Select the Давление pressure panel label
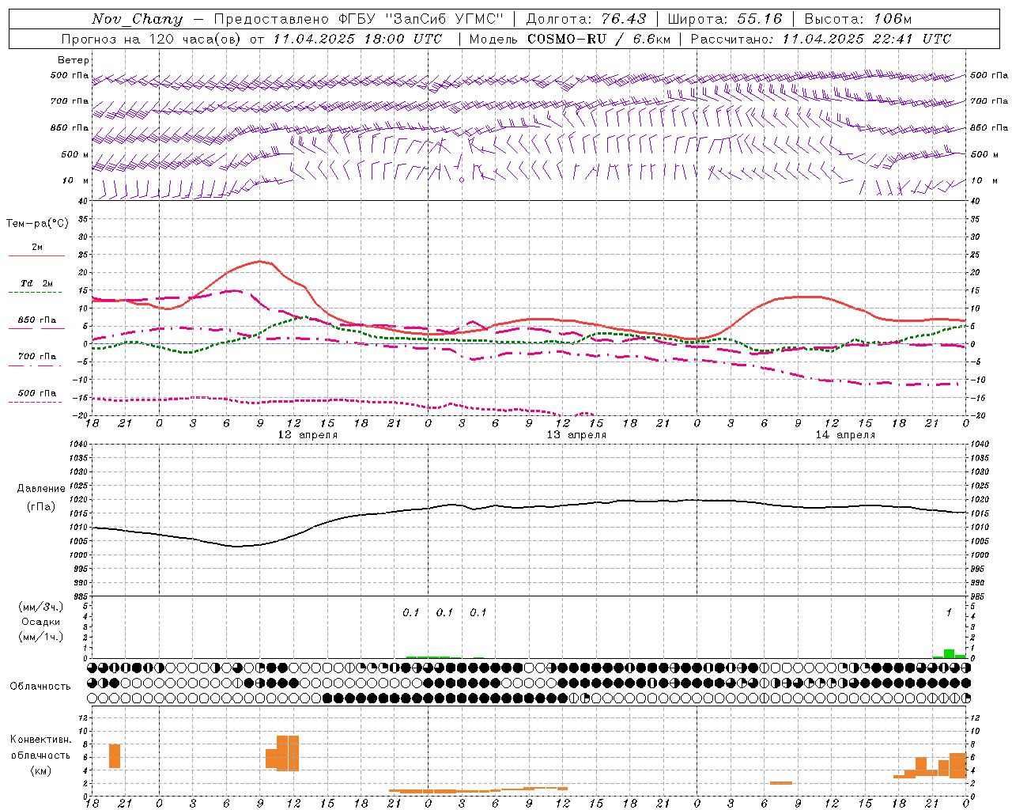This screenshot has height=810, width=1012. pyautogui.click(x=41, y=489)
